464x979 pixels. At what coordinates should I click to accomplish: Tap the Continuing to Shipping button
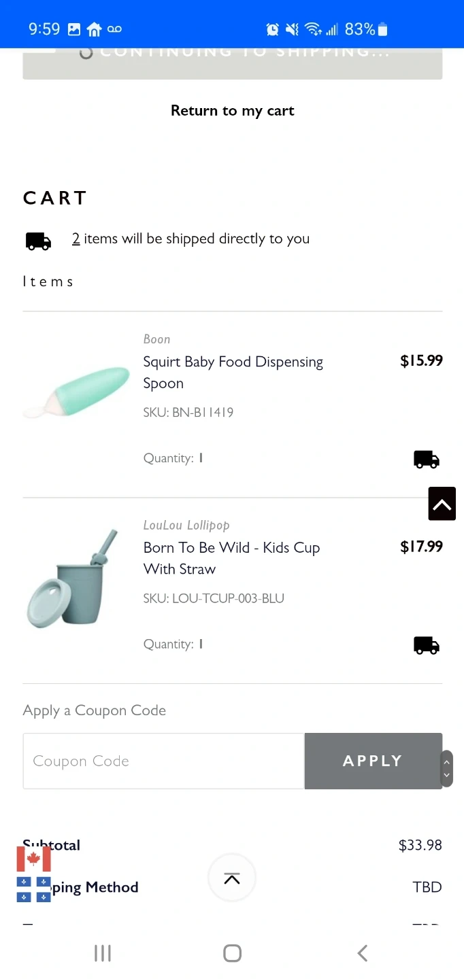pyautogui.click(x=232, y=61)
